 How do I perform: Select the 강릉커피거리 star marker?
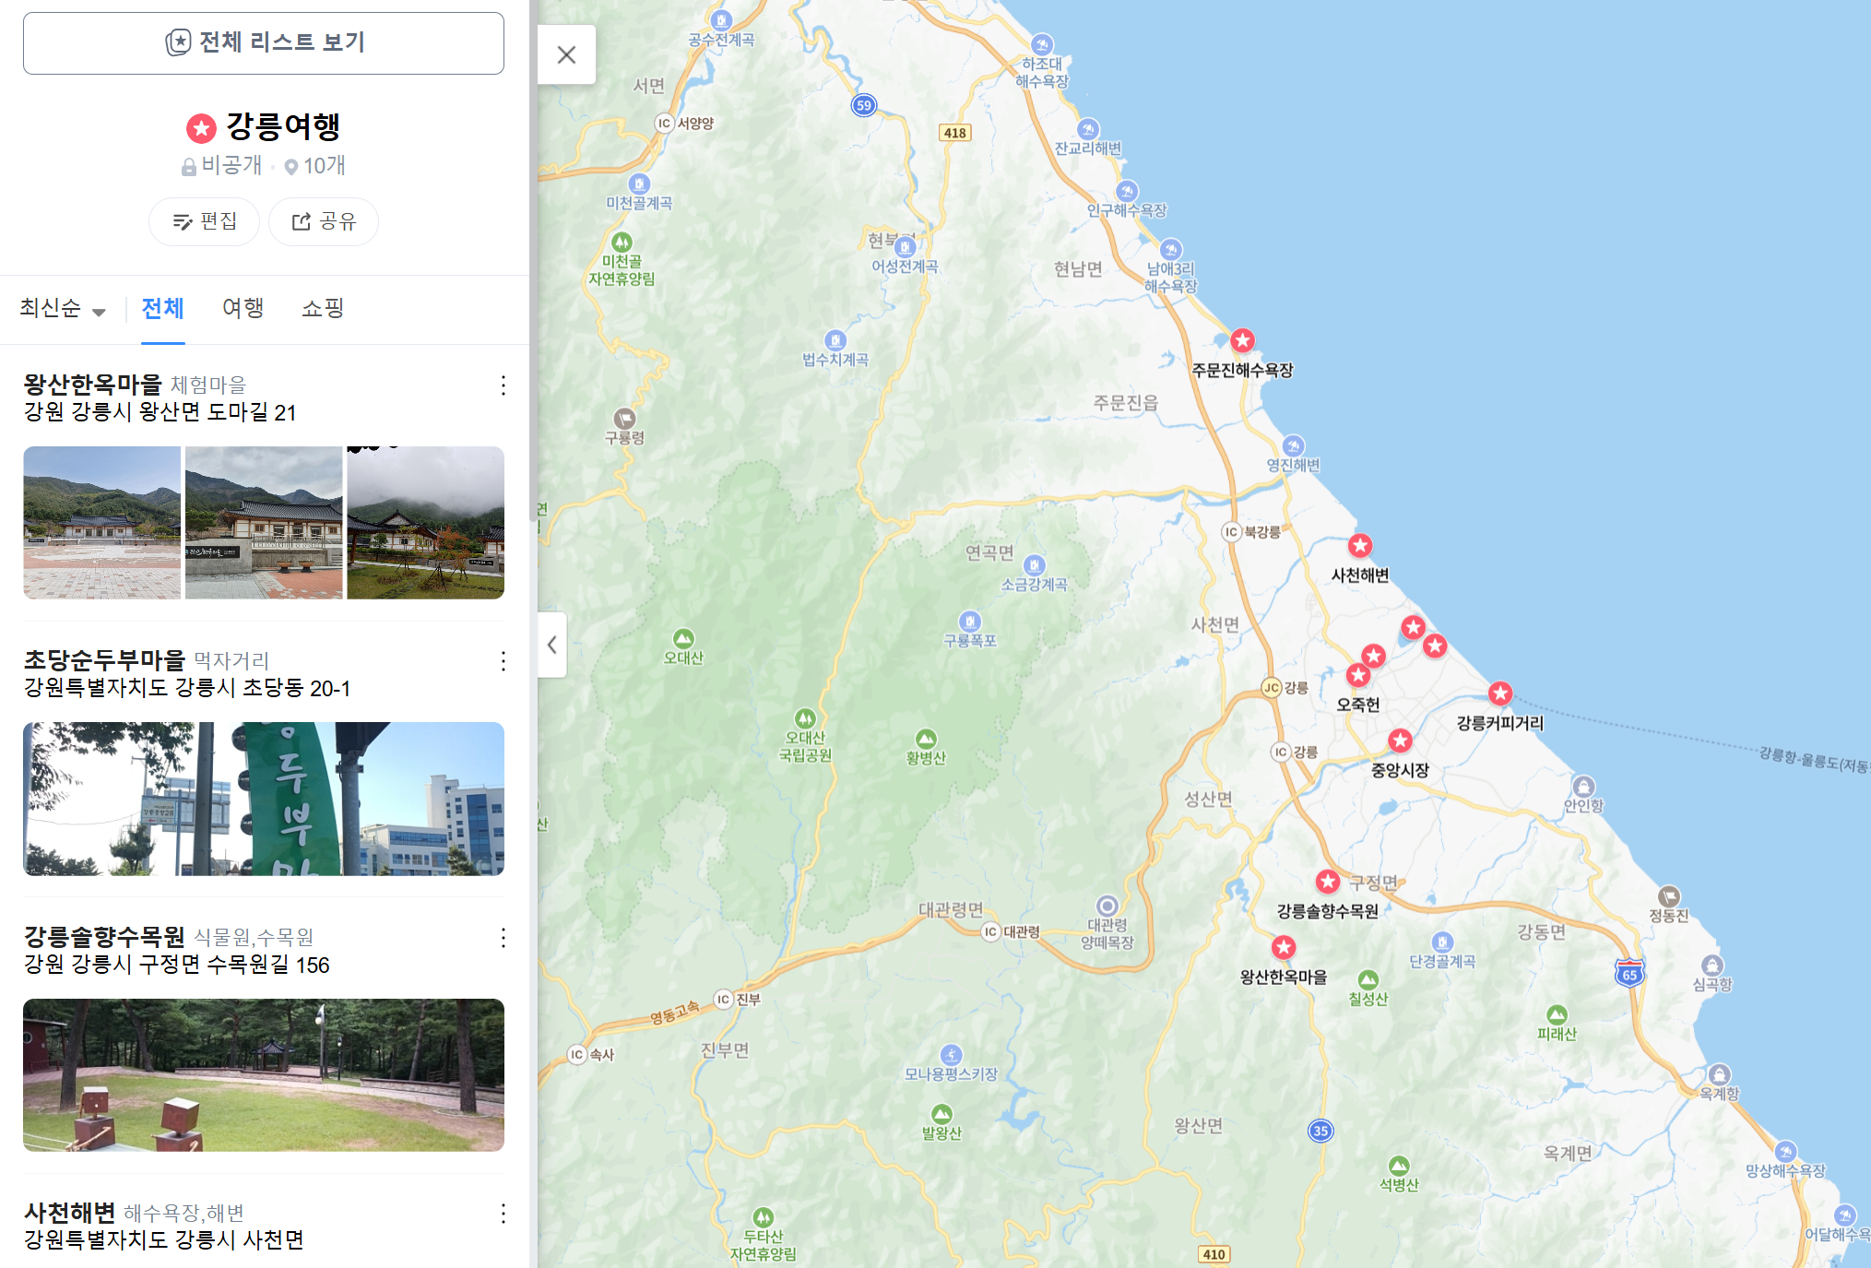(x=1500, y=693)
